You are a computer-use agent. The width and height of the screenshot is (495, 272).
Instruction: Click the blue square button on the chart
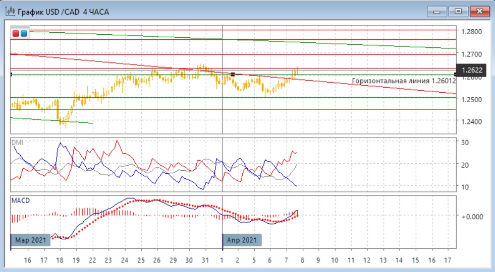pyautogui.click(x=24, y=33)
